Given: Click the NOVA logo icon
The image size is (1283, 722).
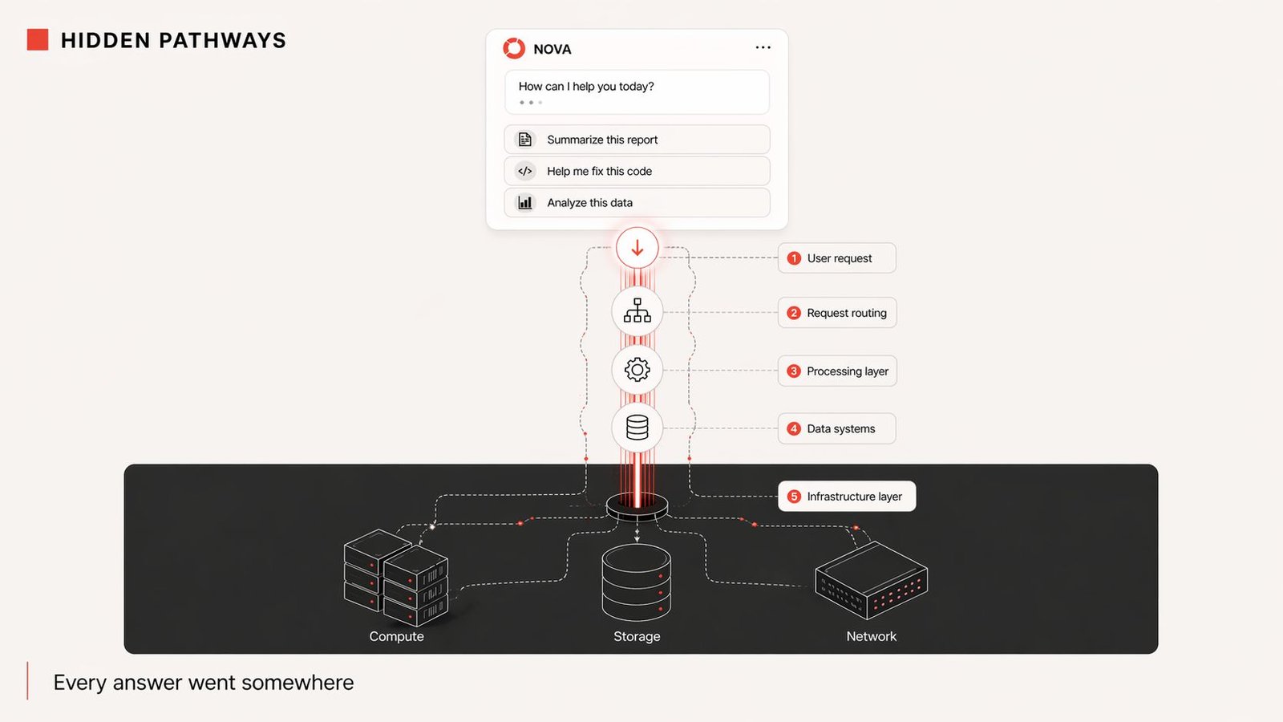Looking at the screenshot, I should [514, 49].
